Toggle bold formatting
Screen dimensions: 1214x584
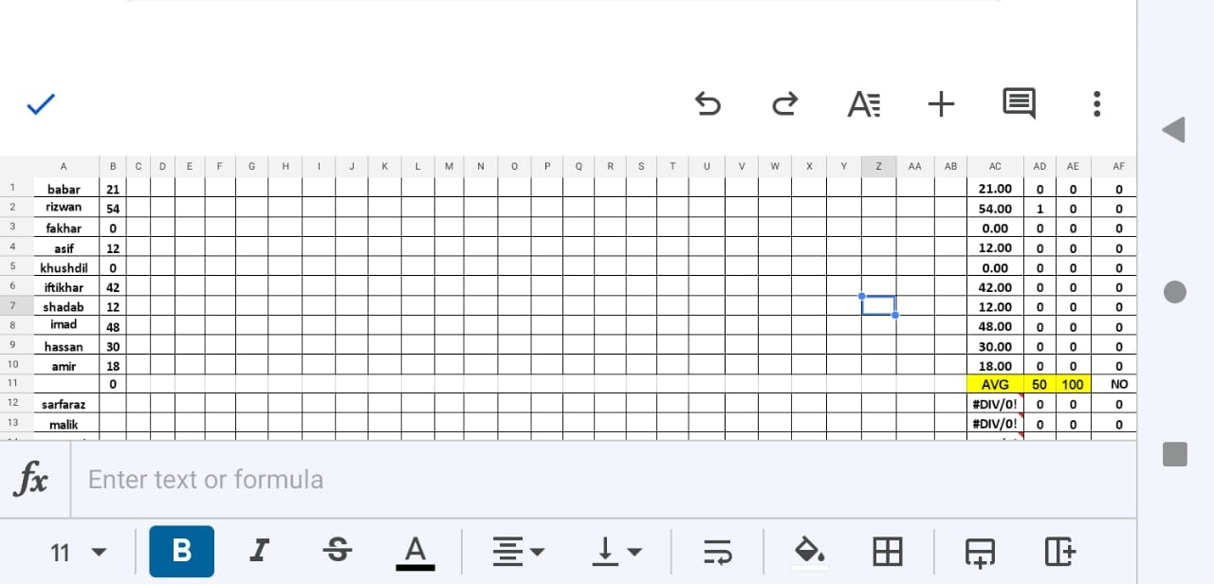181,552
